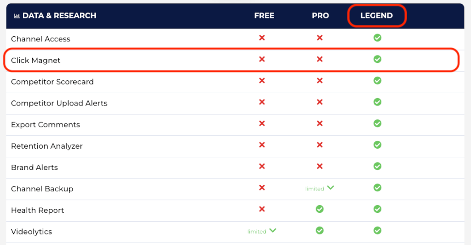Open the limited label under Pro for Channel Backup
The image size is (471, 245).
pyautogui.click(x=315, y=189)
